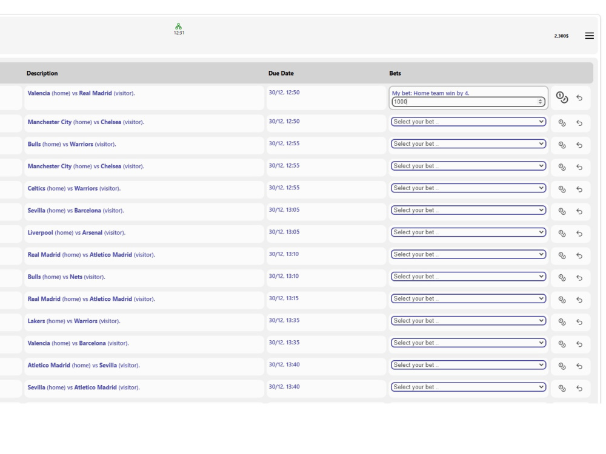
Task: Choose a bet for Liverpool vs Arsenal
Action: pyautogui.click(x=468, y=232)
